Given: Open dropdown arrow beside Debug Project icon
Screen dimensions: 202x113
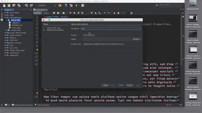Looking at the screenshot, I should click(x=86, y=6).
